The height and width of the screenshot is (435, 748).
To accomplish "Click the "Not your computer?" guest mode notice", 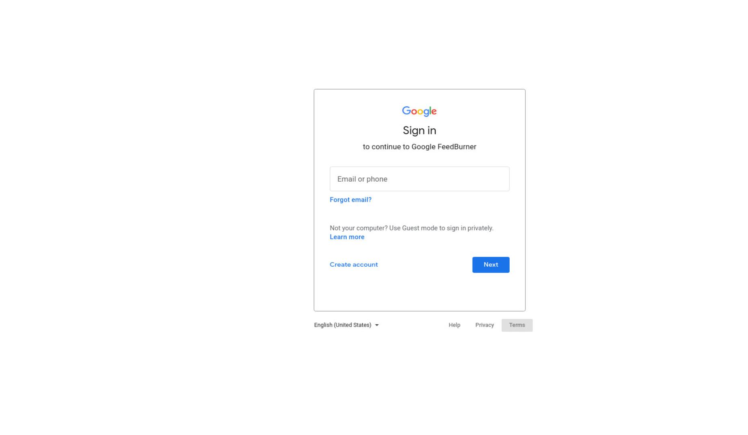I will [411, 228].
